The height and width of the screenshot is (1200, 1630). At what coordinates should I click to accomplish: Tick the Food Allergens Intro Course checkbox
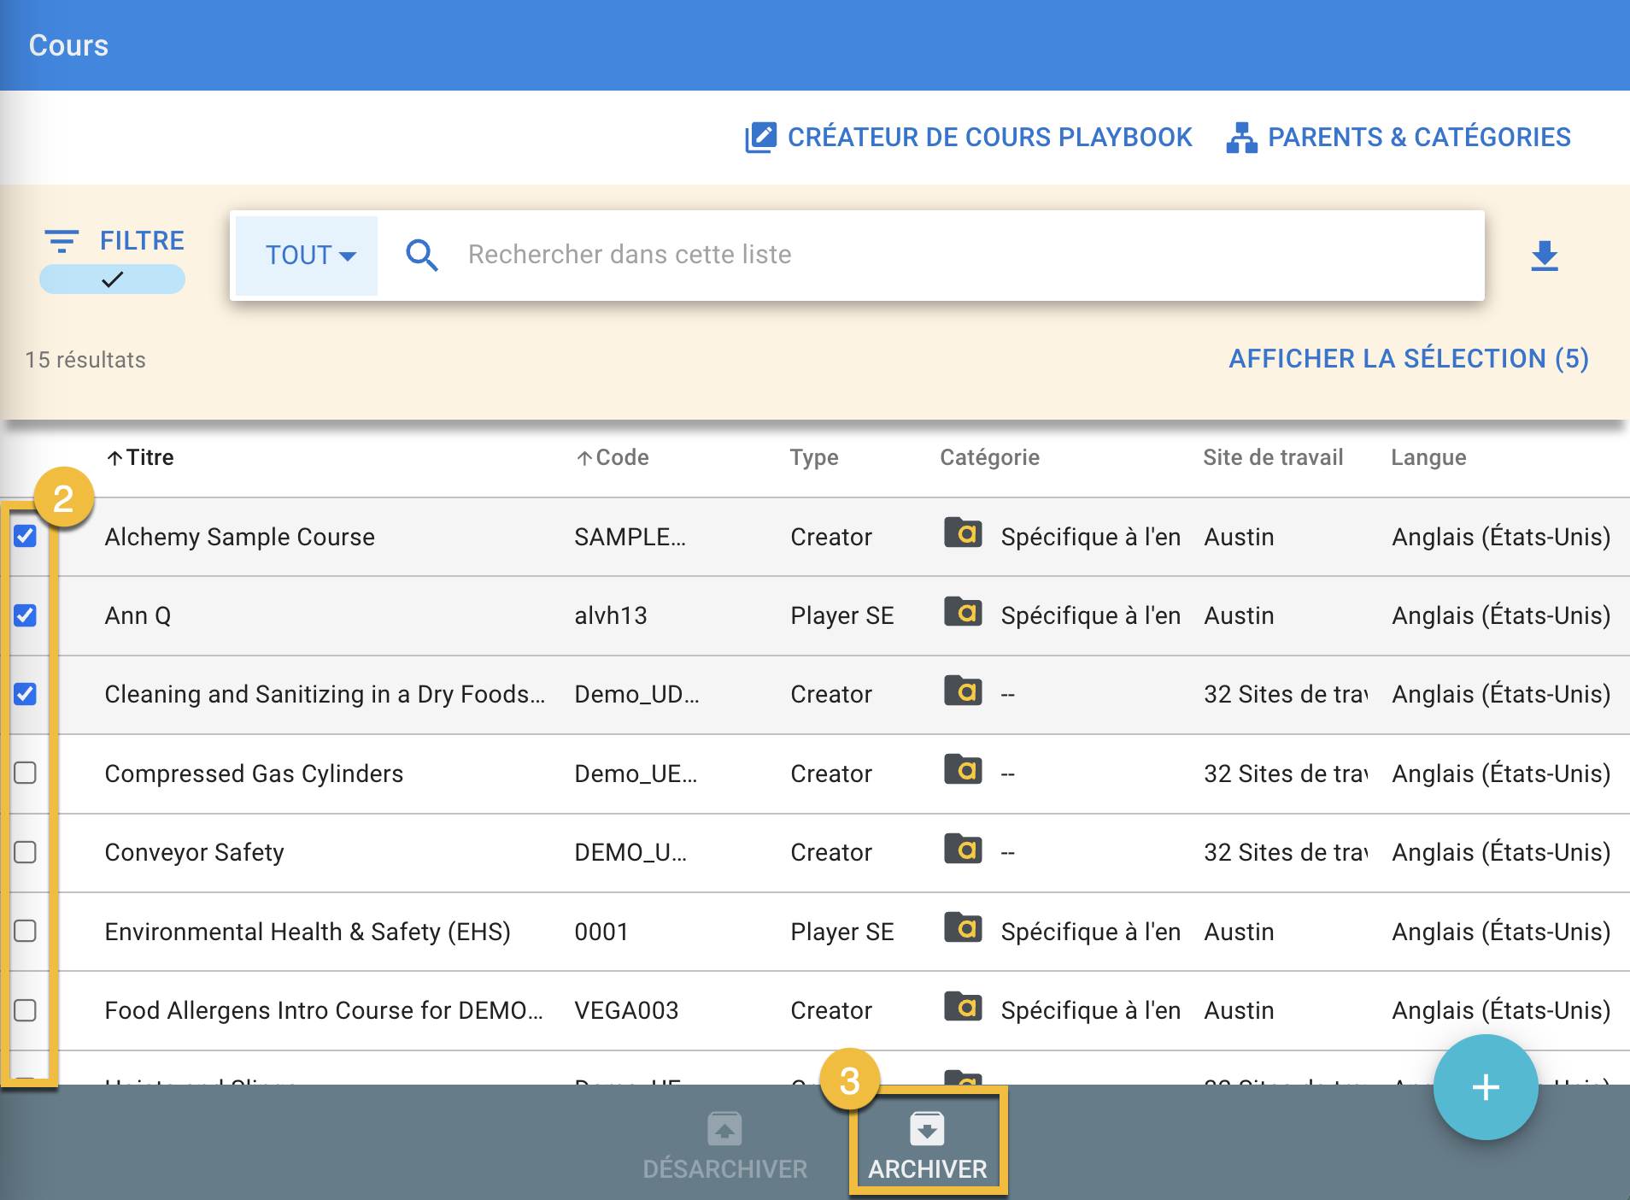pyautogui.click(x=26, y=1010)
